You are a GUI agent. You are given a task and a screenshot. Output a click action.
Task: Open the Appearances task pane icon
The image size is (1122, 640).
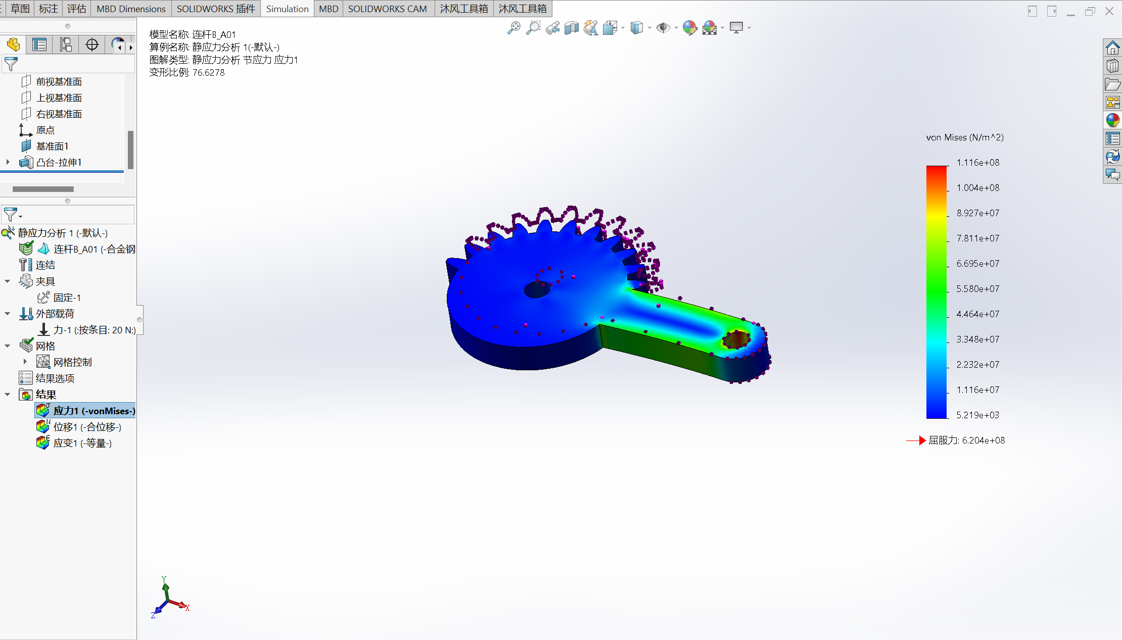1112,120
